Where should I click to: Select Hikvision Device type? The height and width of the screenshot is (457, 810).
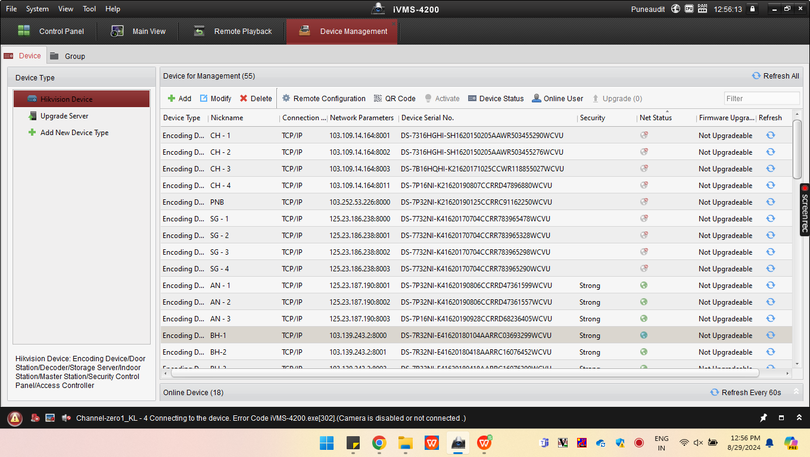pos(82,99)
